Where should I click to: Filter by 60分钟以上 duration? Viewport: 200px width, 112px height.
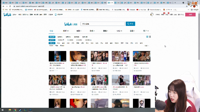(88, 40)
